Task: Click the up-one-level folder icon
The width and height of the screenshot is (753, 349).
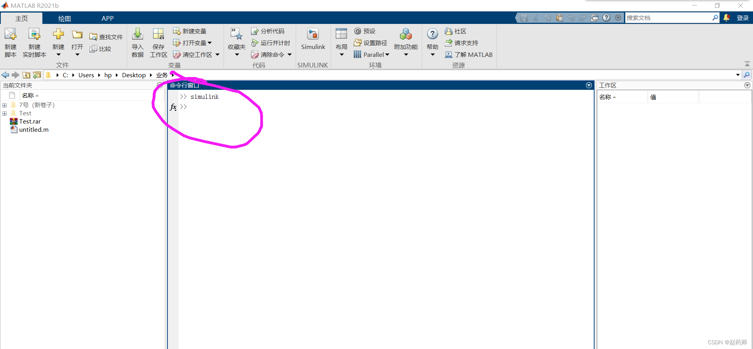Action: [x=26, y=75]
